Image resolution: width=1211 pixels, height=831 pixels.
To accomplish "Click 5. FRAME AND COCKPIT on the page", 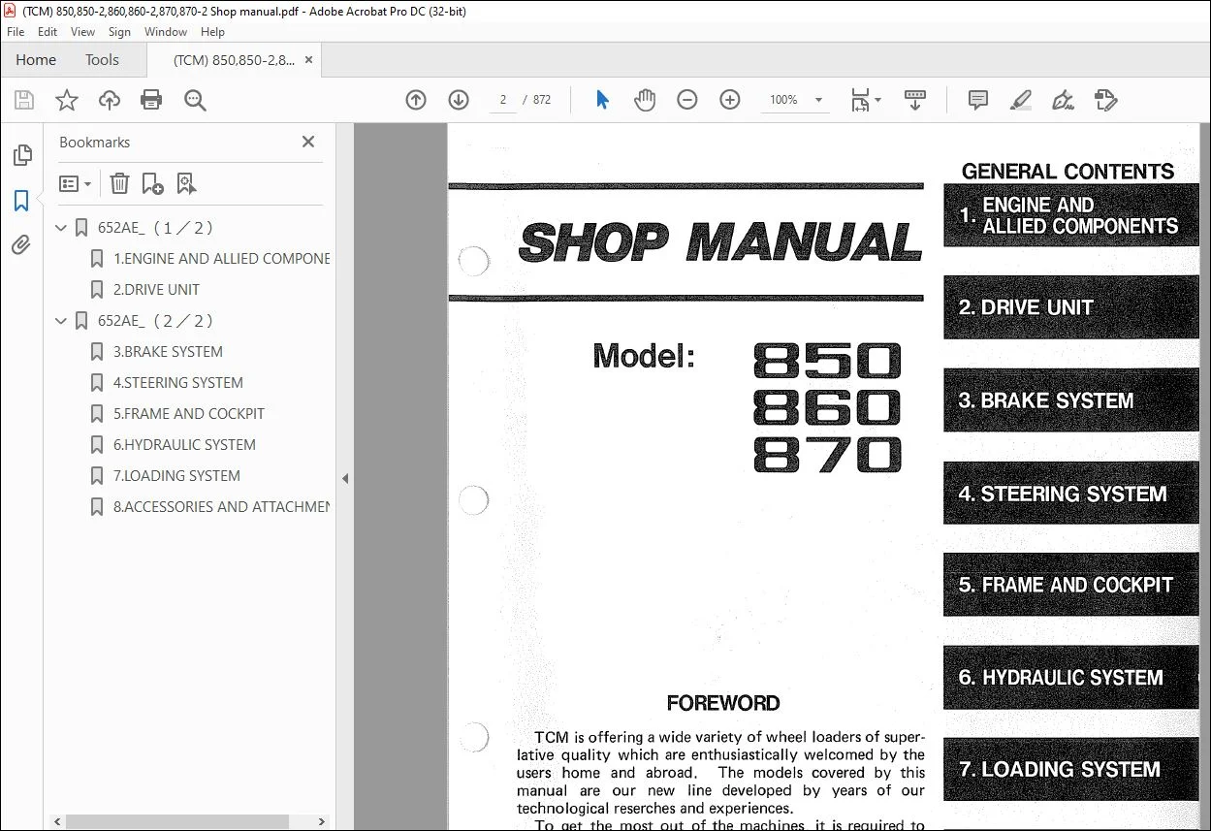I will point(1070,585).
